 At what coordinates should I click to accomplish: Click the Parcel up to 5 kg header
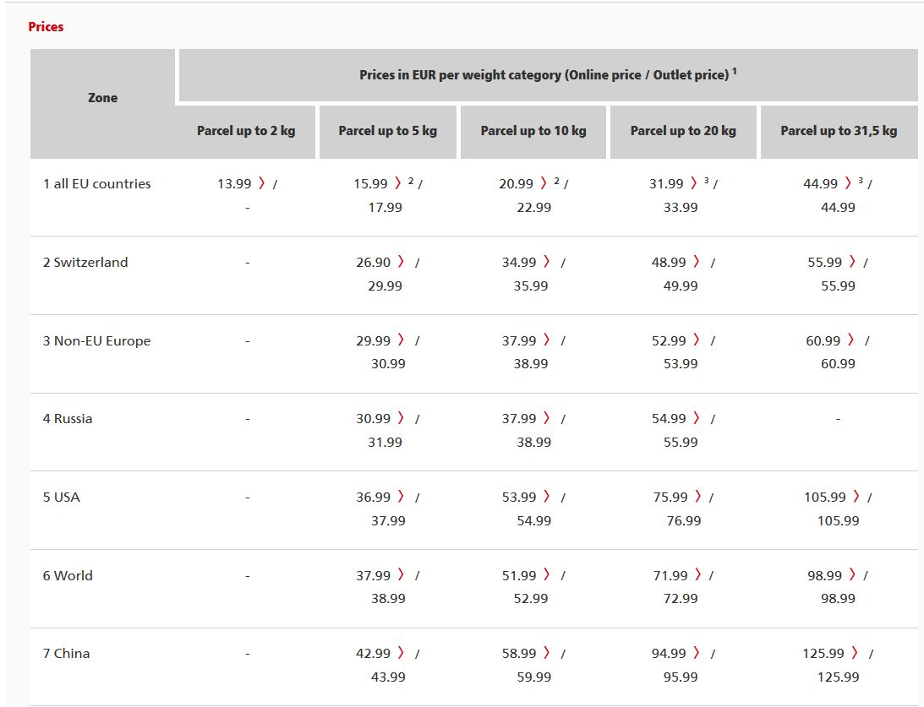click(x=388, y=131)
